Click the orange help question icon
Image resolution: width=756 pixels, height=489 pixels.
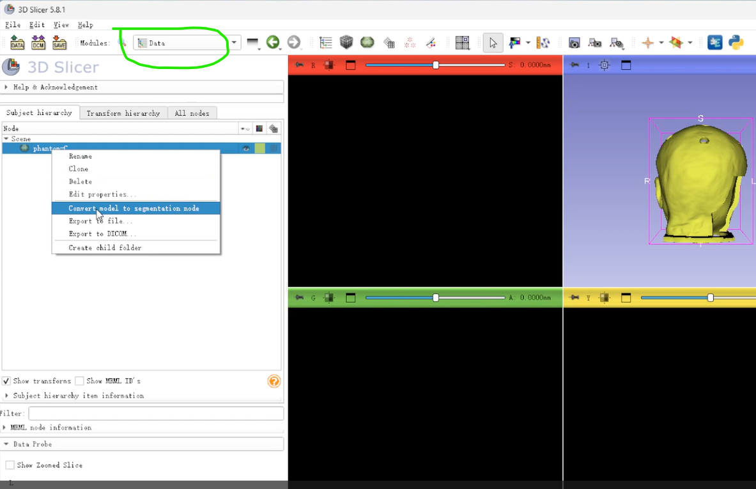pyautogui.click(x=274, y=382)
